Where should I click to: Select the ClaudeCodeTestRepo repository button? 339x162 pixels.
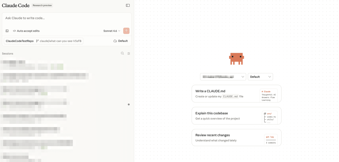20,41
